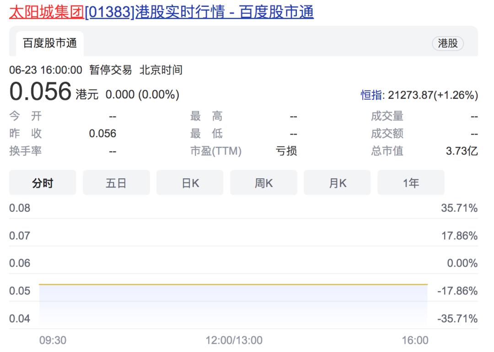
Task: View the 月K monthly chart
Action: pos(337,182)
